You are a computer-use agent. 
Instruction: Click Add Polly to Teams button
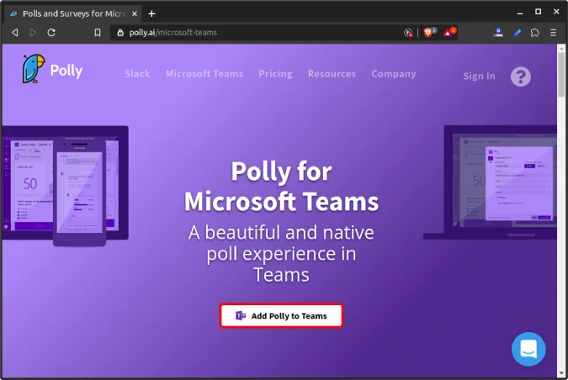(281, 315)
